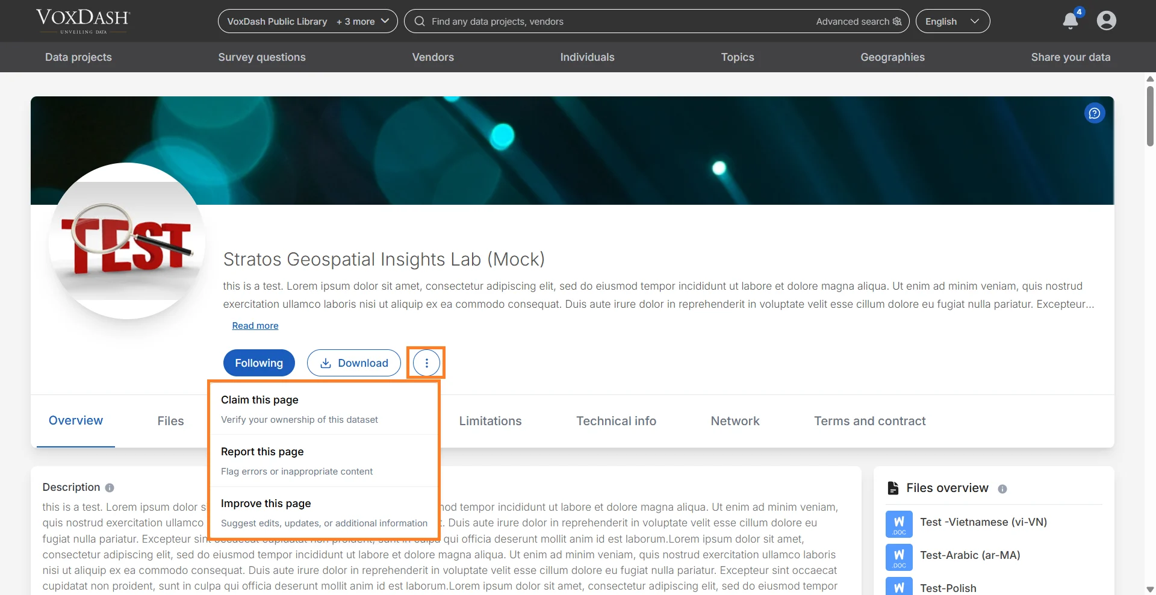
Task: Click the VoxDash logo
Action: coord(83,20)
